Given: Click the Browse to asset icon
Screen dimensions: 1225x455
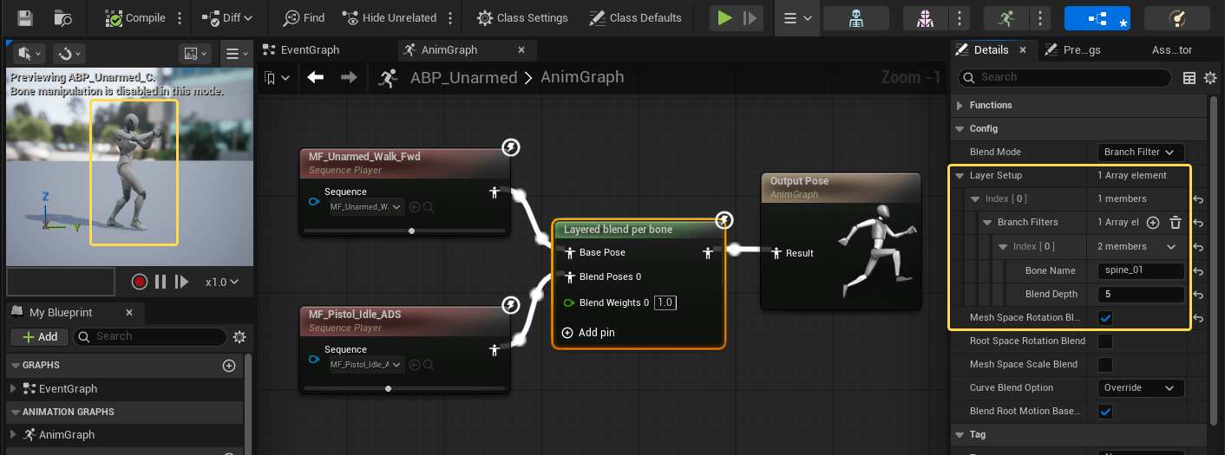Looking at the screenshot, I should click(x=63, y=17).
